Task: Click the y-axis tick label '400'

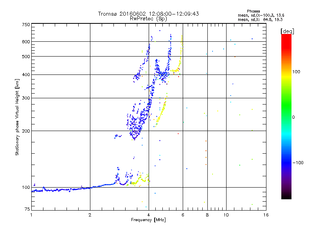Action: pyautogui.click(x=26, y=75)
